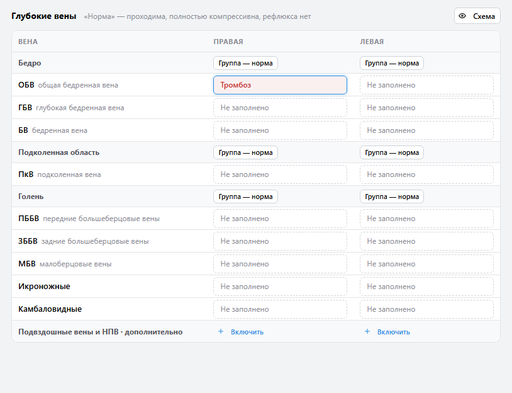Open the right Камбаловидные status field
This screenshot has width=512, height=393.
tap(280, 309)
